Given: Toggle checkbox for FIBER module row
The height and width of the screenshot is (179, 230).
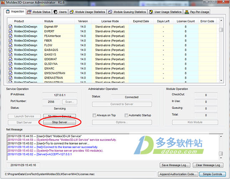Looking at the screenshot, I should (10, 41).
